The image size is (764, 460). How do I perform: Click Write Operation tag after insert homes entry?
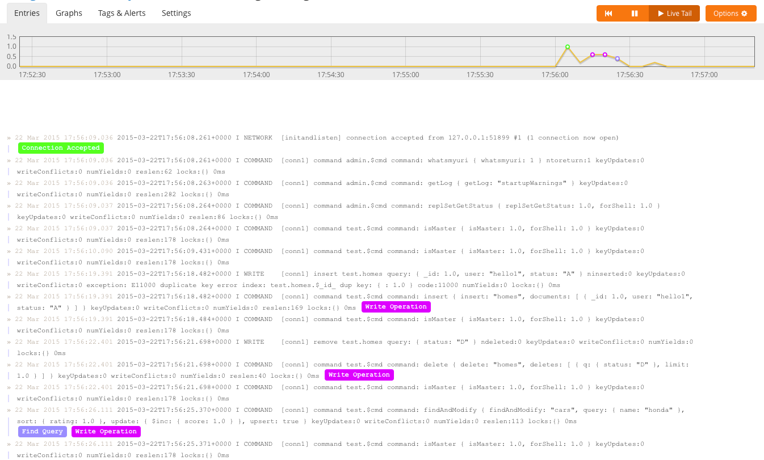coord(396,307)
